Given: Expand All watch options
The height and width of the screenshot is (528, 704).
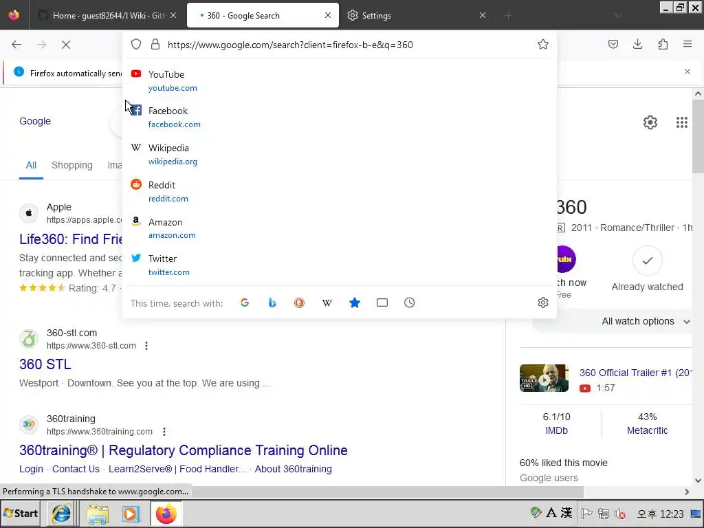Looking at the screenshot, I should [646, 322].
